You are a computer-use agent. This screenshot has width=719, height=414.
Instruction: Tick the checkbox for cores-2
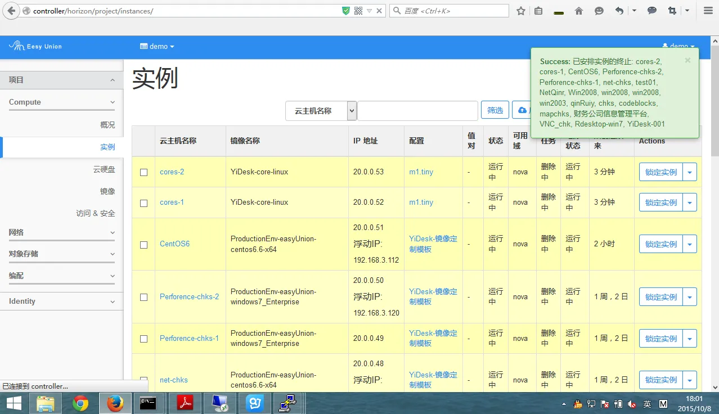[144, 172]
